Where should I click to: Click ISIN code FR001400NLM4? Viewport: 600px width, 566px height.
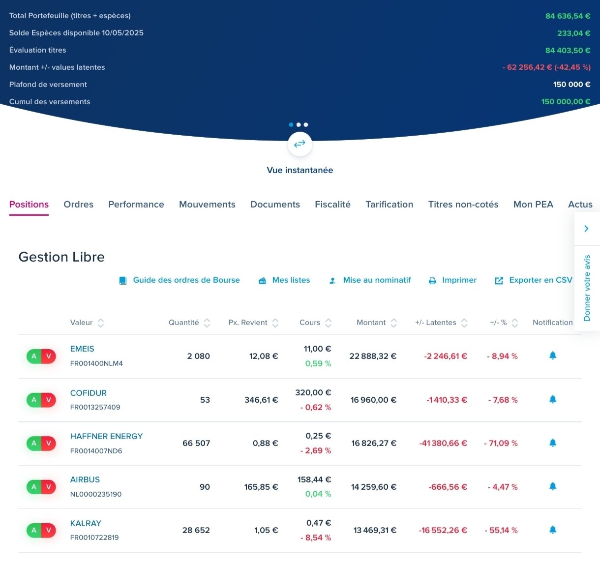point(96,363)
